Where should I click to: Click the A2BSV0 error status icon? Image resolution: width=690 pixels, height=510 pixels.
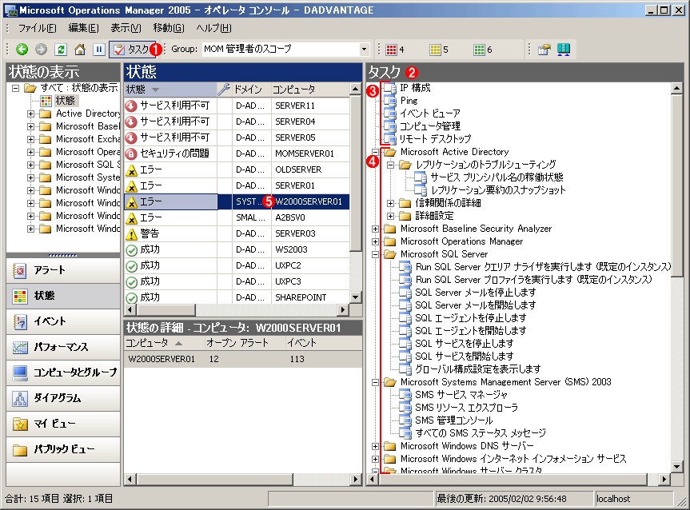(x=131, y=217)
